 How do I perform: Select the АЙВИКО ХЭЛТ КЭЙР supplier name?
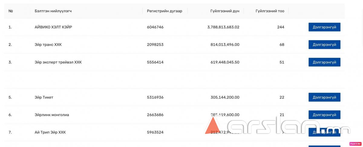click(x=53, y=27)
